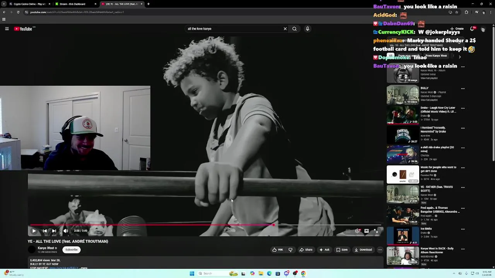Open the weather widget on taskbar
The height and width of the screenshot is (278, 495).
[x=14, y=273]
